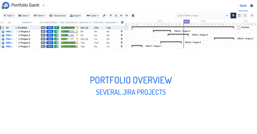This screenshot has width=257, height=134.
Task: Open the Resources panel
Action: coord(58,16)
